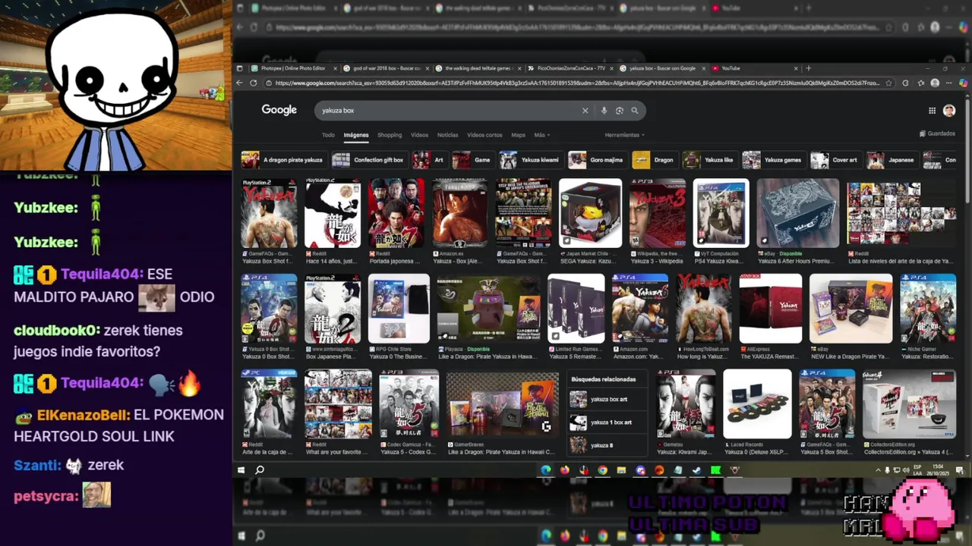
Task: Open the browser profile icon in toolbar
Action: click(935, 83)
